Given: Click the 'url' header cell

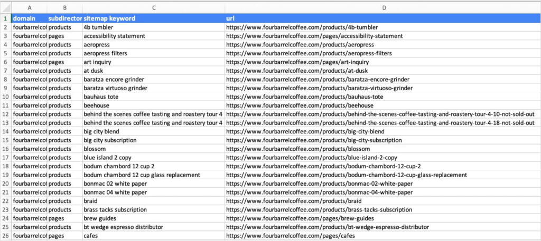Looking at the screenshot, I should tap(383, 18).
